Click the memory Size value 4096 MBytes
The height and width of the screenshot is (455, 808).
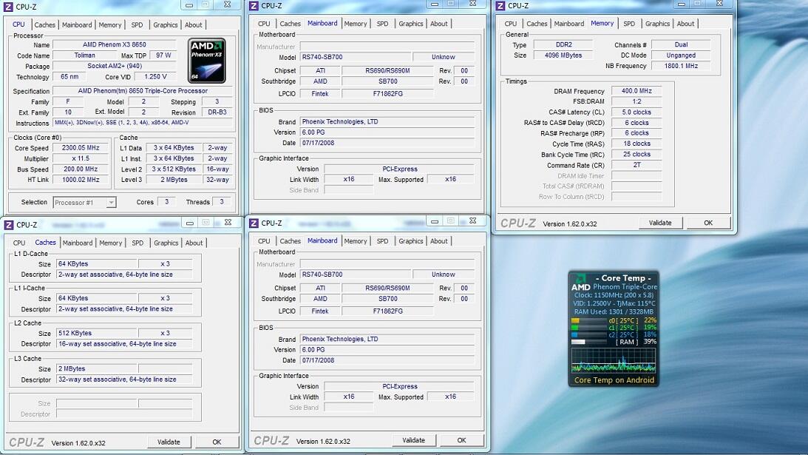pyautogui.click(x=563, y=55)
